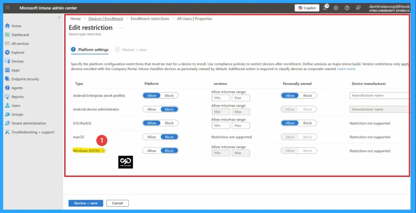Click Min version field for iOS/iPadOS
The height and width of the screenshot is (213, 416).
pyautogui.click(x=221, y=126)
